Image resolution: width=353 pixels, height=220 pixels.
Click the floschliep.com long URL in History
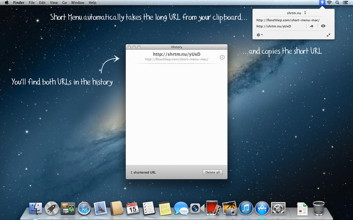[176, 59]
